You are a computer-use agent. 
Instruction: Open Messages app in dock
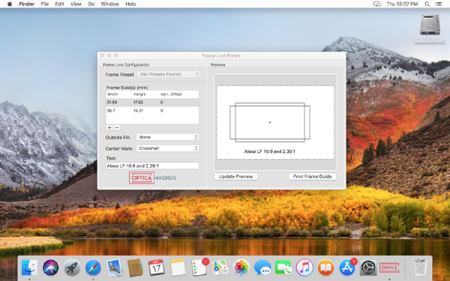(262, 268)
